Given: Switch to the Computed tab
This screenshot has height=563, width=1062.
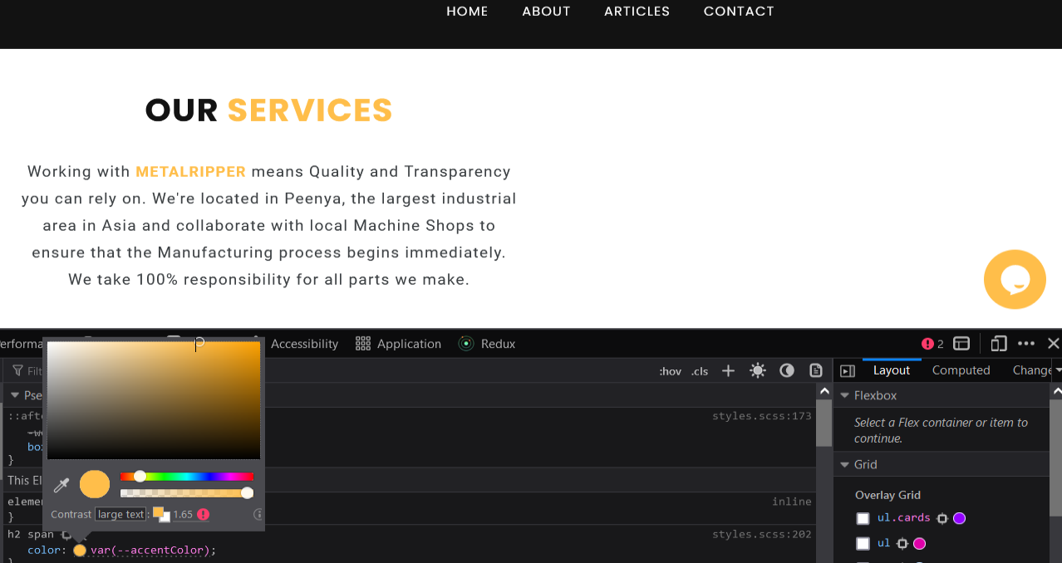Looking at the screenshot, I should tap(961, 370).
